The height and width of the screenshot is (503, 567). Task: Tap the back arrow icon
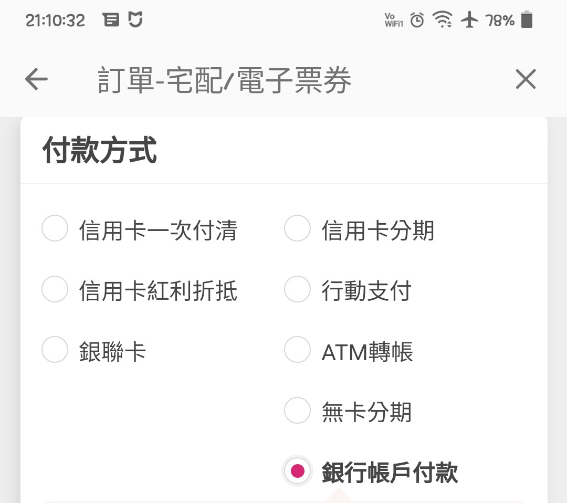click(36, 80)
